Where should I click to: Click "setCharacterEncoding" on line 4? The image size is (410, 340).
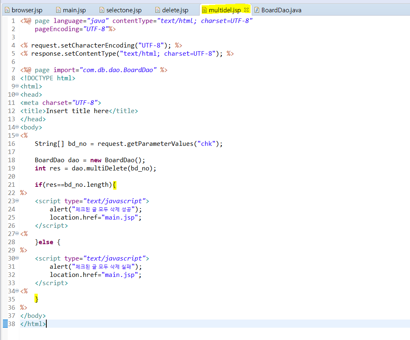click(x=98, y=45)
